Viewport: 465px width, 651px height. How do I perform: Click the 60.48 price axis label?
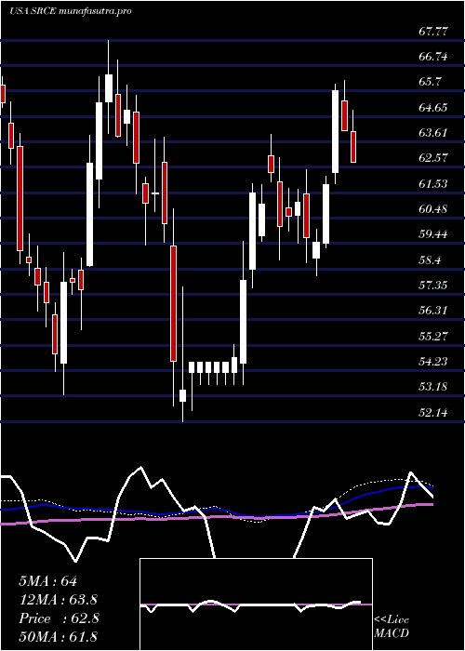tap(433, 209)
